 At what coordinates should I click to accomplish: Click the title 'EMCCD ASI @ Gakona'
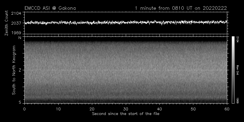[x=50, y=8]
